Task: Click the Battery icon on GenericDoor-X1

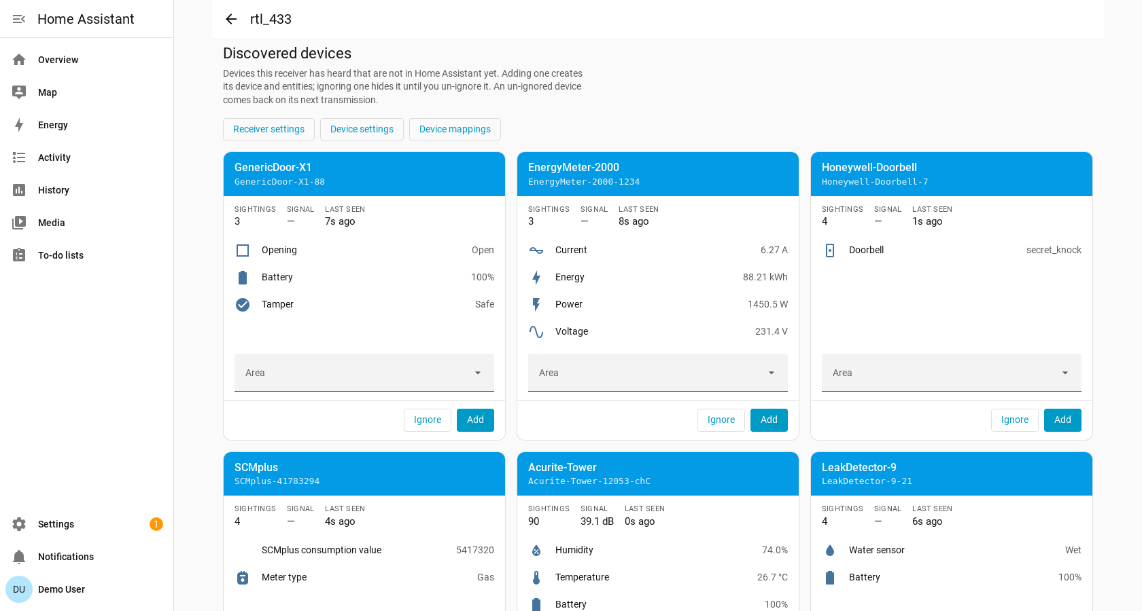Action: click(243, 278)
